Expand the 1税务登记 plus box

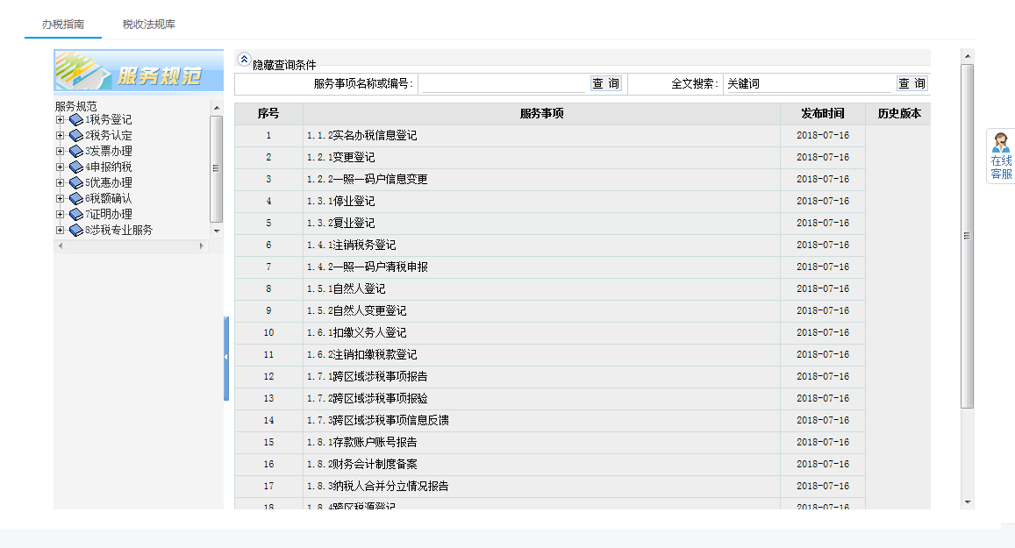pos(61,119)
